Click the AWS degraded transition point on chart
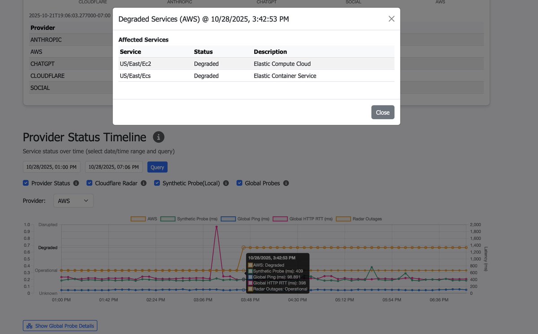This screenshot has width=538, height=334. tap(243, 247)
